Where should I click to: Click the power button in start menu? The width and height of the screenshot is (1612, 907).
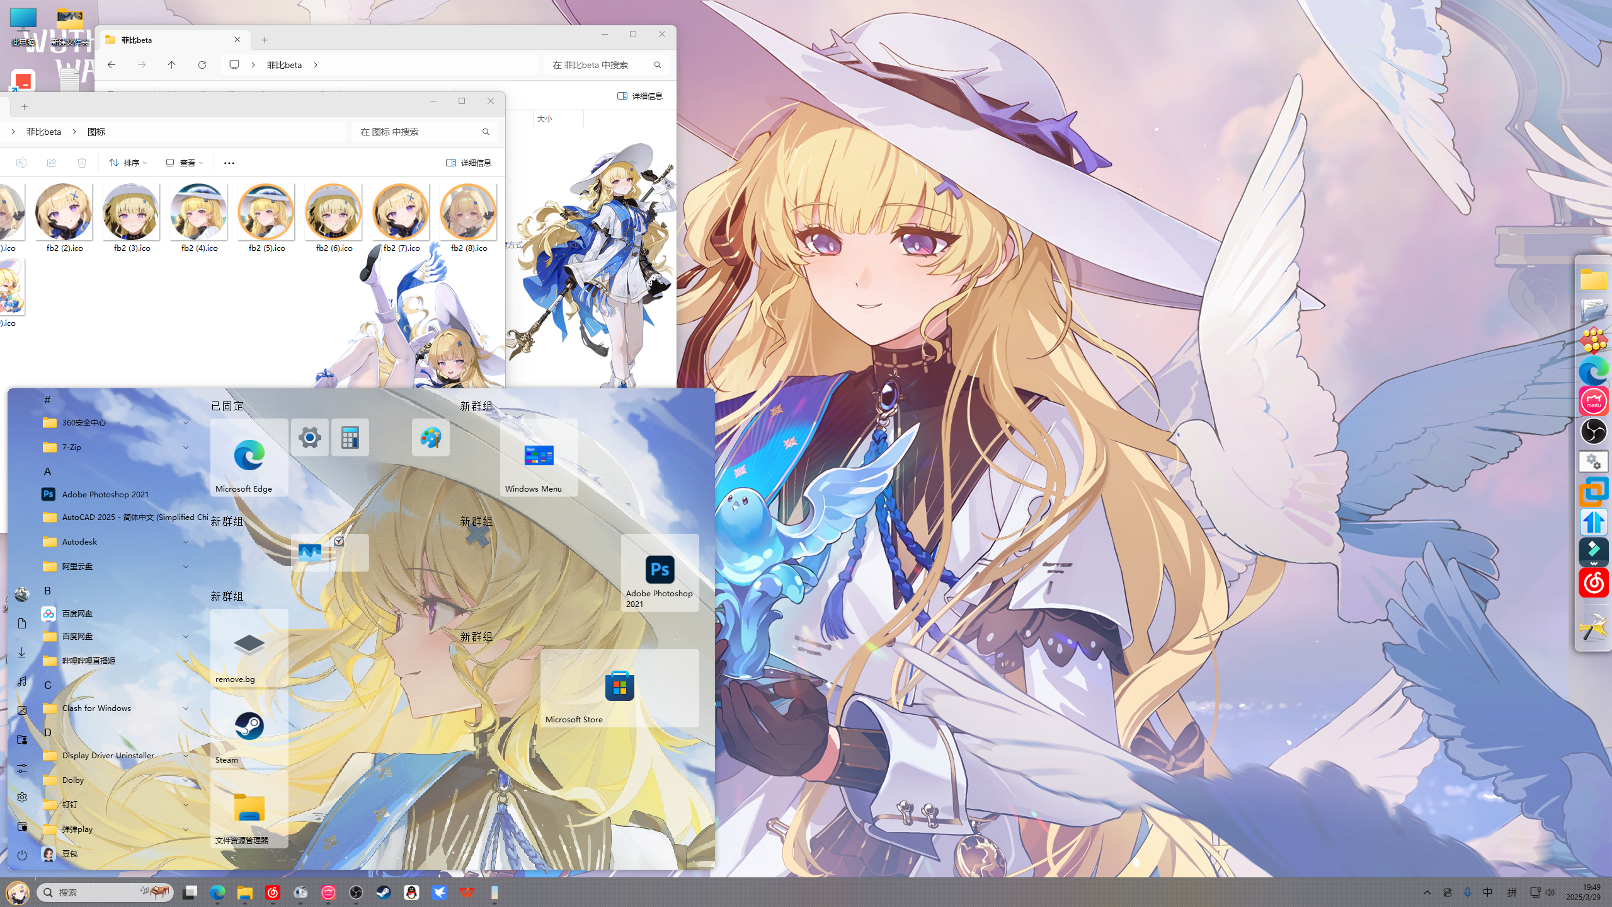coord(22,855)
